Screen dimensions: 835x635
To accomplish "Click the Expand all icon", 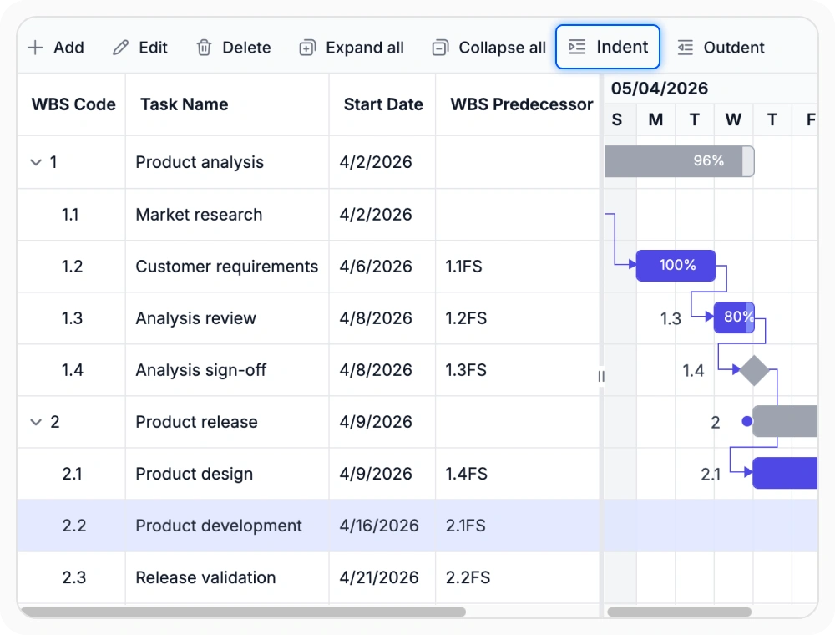I will coord(307,48).
